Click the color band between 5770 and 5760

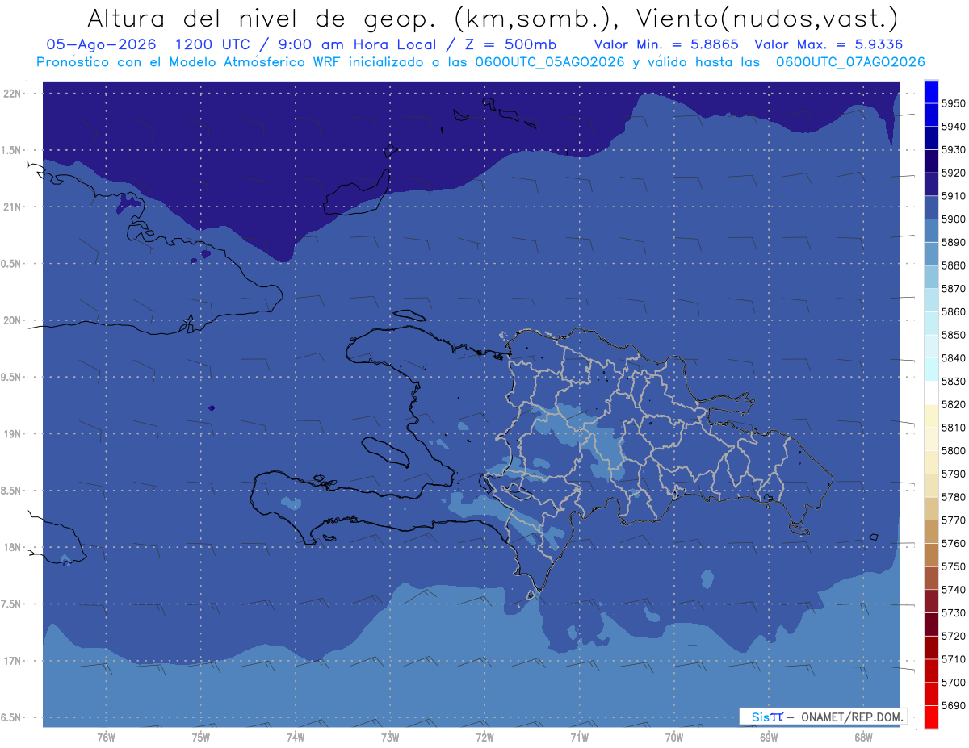(x=931, y=532)
